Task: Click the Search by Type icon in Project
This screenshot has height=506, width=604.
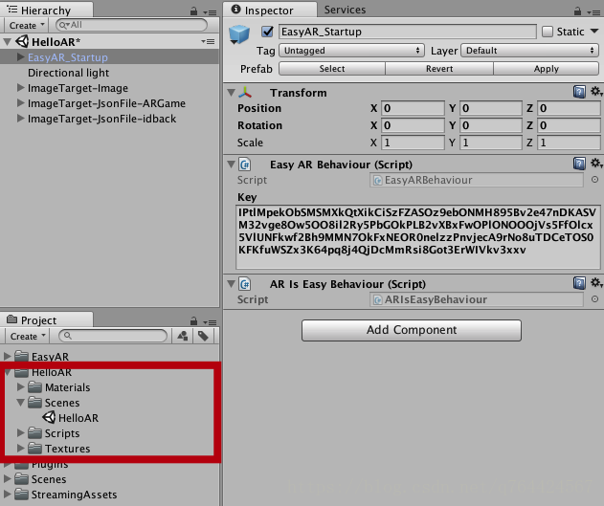Action: 183,336
